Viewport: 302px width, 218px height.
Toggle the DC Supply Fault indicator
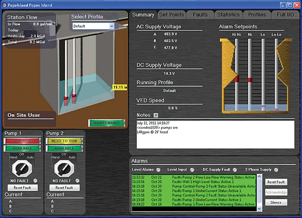(235, 170)
